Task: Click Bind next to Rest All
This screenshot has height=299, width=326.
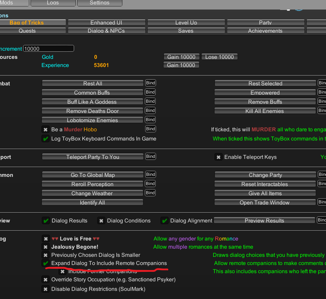Action: 151,83
